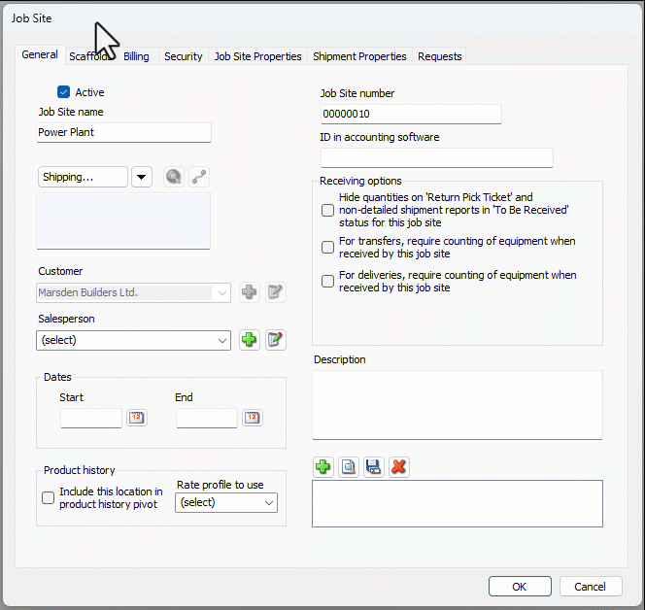
Task: Switch to the Billing tab
Action: tap(136, 56)
